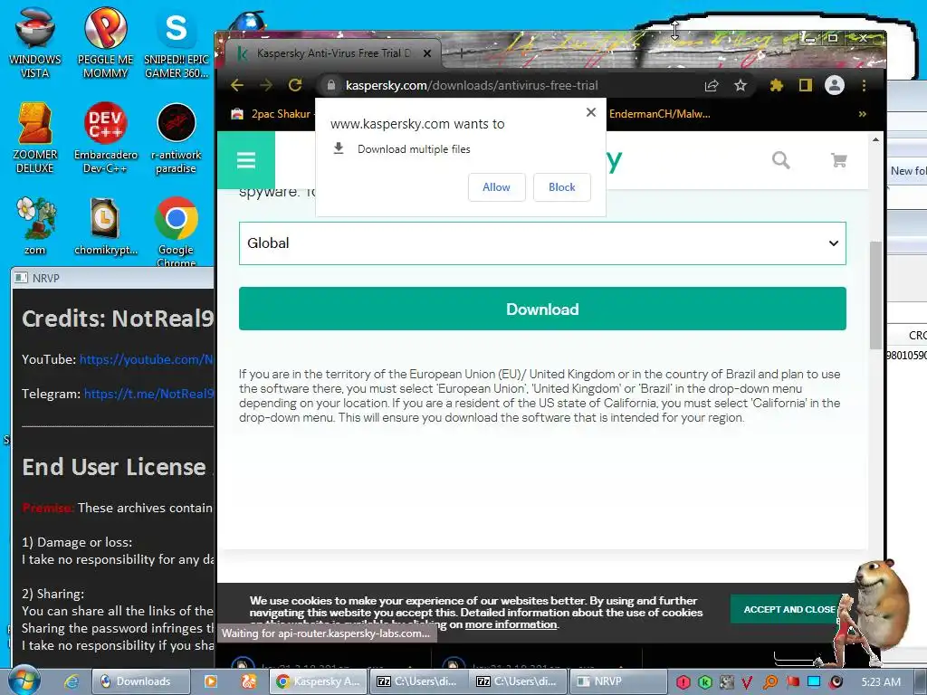Click scrollbar up arrow on Kaspersky page
927x695 pixels.
pos(875,139)
